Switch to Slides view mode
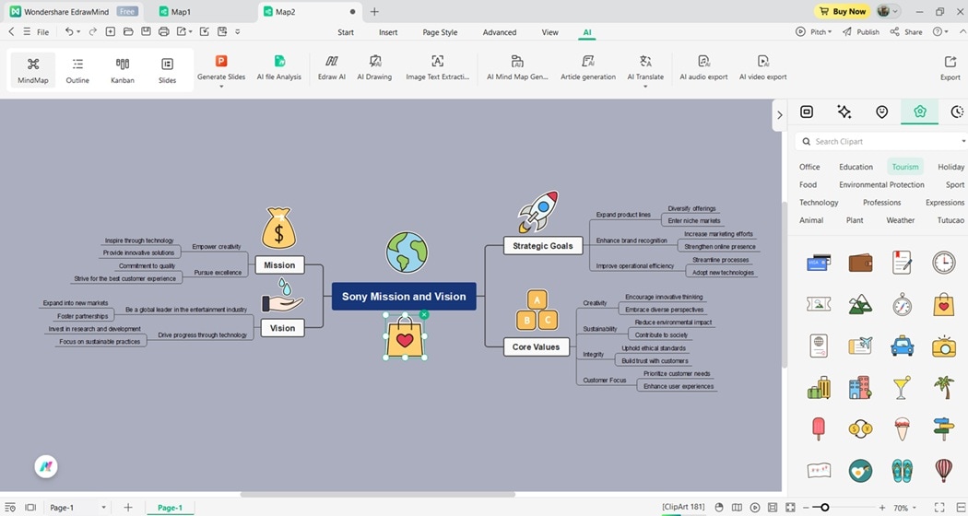968x516 pixels. point(167,70)
